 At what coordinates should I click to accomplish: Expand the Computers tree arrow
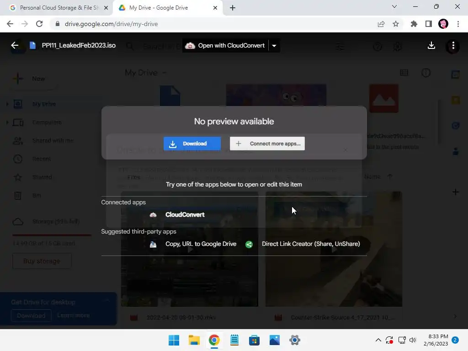pyautogui.click(x=7, y=122)
